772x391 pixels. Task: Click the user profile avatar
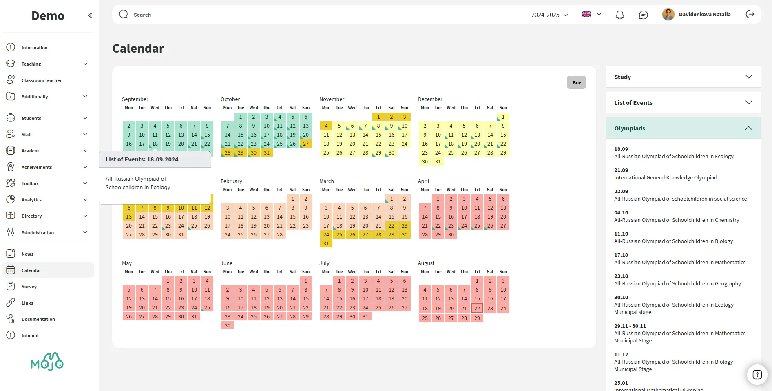click(668, 15)
